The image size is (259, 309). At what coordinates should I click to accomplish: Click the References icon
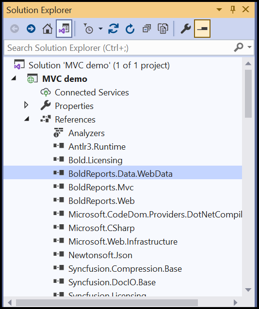46,119
